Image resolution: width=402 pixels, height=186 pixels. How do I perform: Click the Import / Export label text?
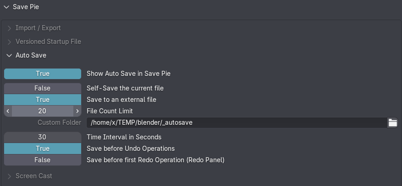click(x=38, y=28)
